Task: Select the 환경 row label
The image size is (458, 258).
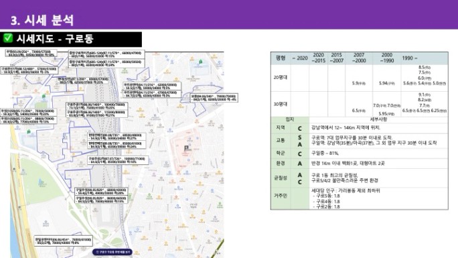Action: (281, 164)
